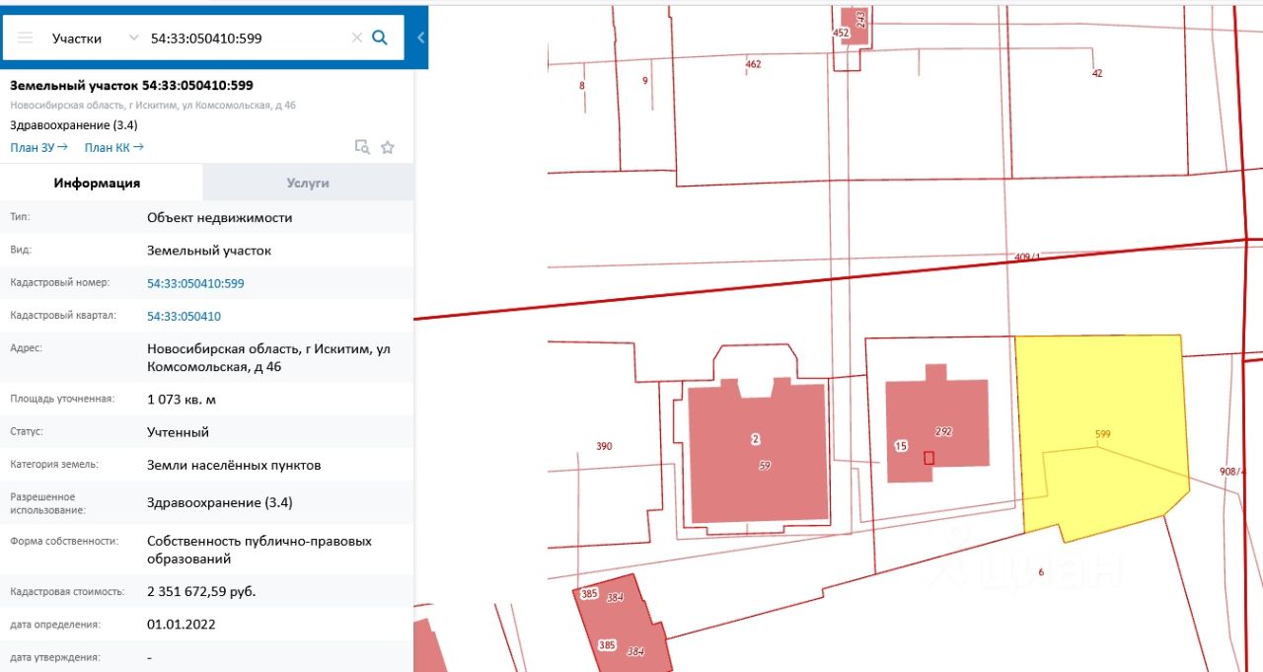
Task: Click the magnifier search icon
Action: point(380,38)
